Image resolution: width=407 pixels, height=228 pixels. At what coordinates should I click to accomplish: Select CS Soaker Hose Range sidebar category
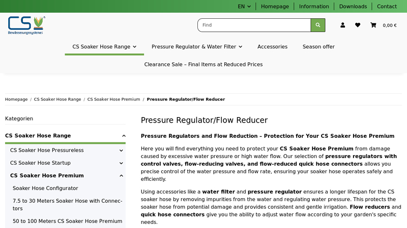[38, 136]
